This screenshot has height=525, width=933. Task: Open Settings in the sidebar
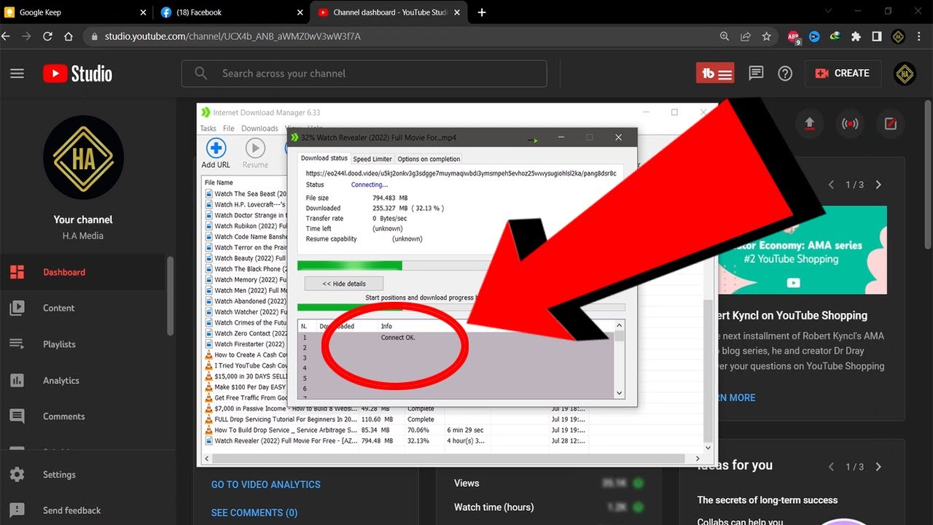pyautogui.click(x=83, y=475)
